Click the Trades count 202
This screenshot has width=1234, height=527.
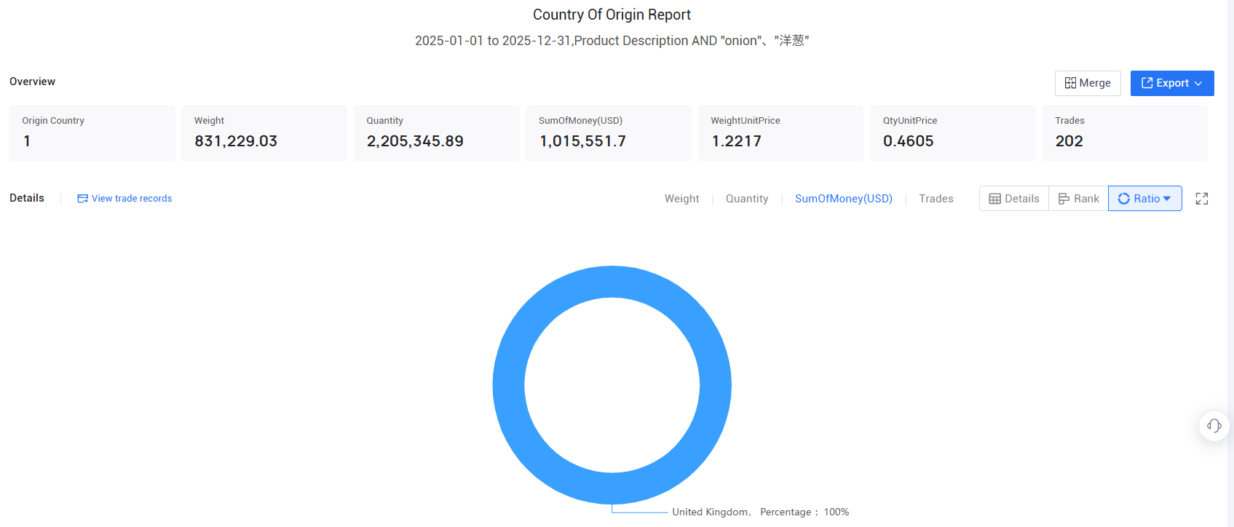[x=1069, y=141]
